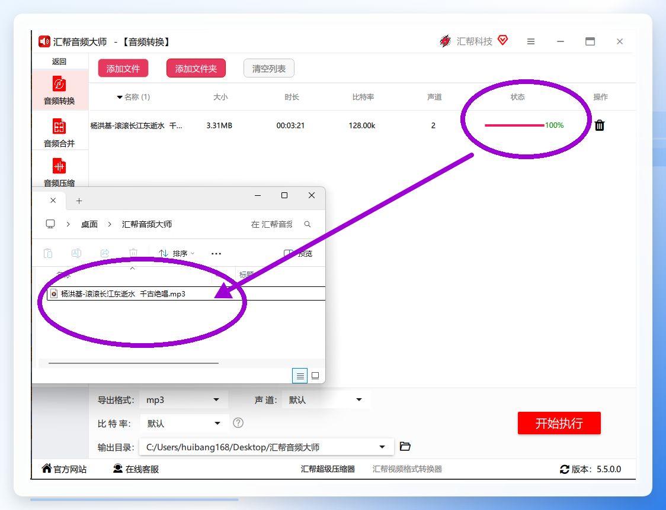The width and height of the screenshot is (666, 510).
Task: Click the red heart VIP icon
Action: pos(503,40)
